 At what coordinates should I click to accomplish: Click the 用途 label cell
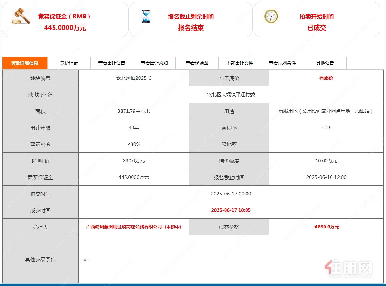[229, 111]
